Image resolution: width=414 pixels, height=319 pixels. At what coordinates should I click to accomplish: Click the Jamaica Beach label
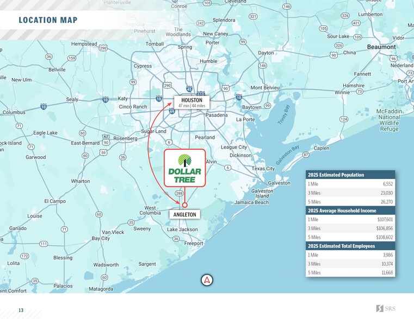[x=252, y=202]
